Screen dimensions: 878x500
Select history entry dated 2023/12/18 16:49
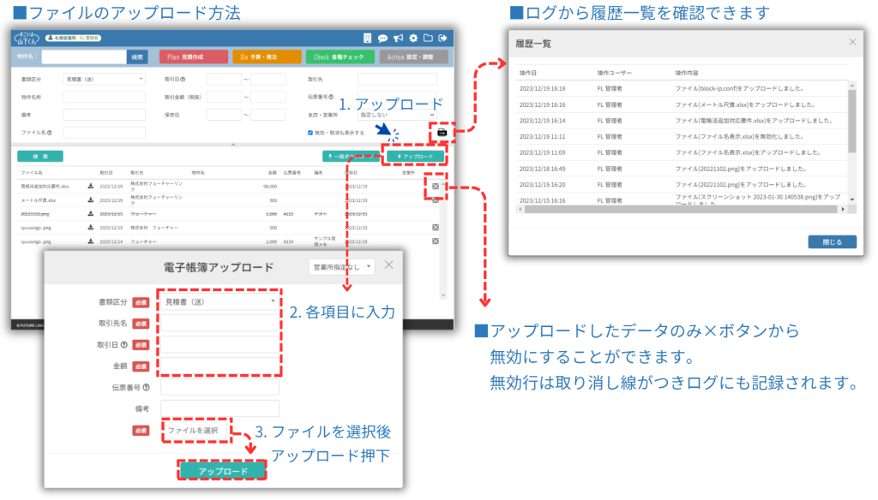(x=682, y=169)
